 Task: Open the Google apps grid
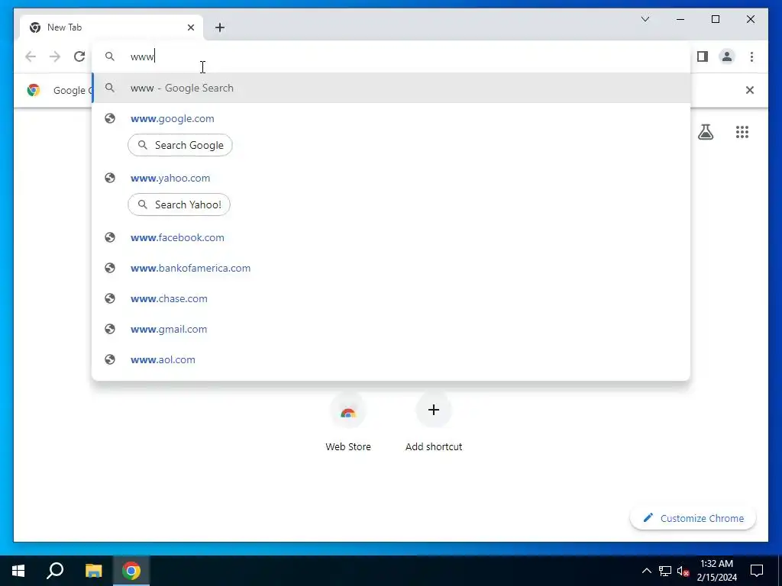tap(742, 132)
